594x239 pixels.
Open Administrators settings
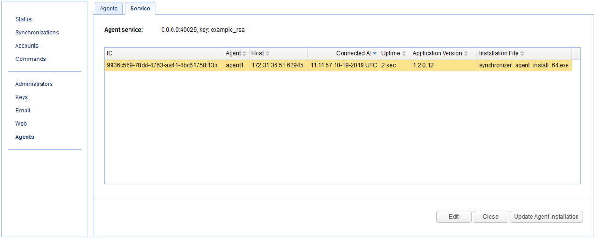(x=34, y=84)
